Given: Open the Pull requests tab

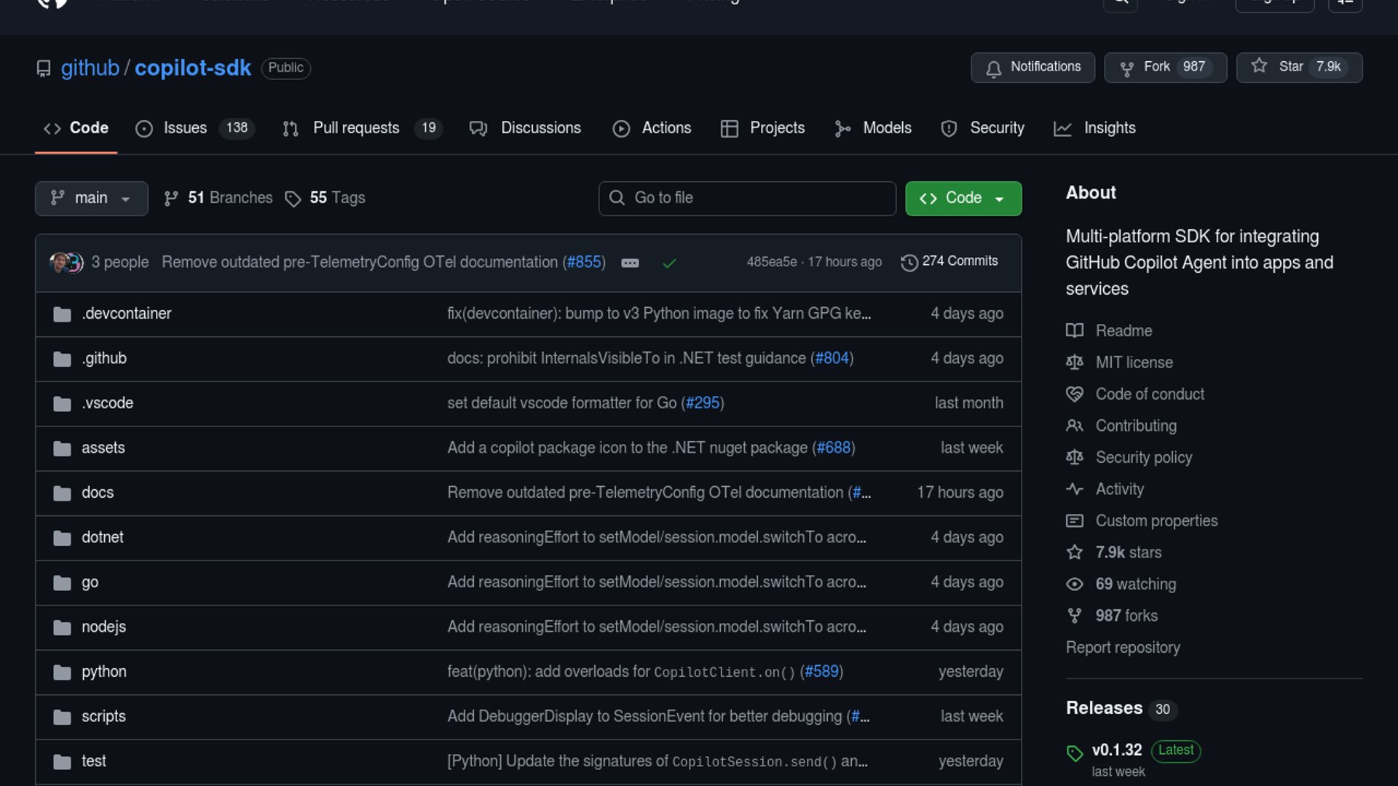Looking at the screenshot, I should click(x=356, y=128).
